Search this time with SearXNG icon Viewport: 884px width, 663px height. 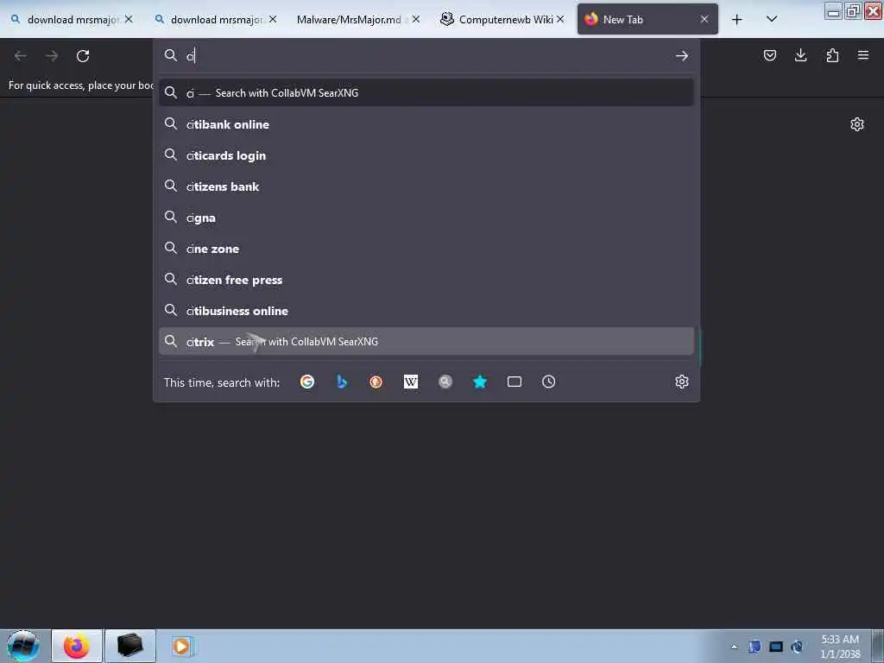coord(445,382)
